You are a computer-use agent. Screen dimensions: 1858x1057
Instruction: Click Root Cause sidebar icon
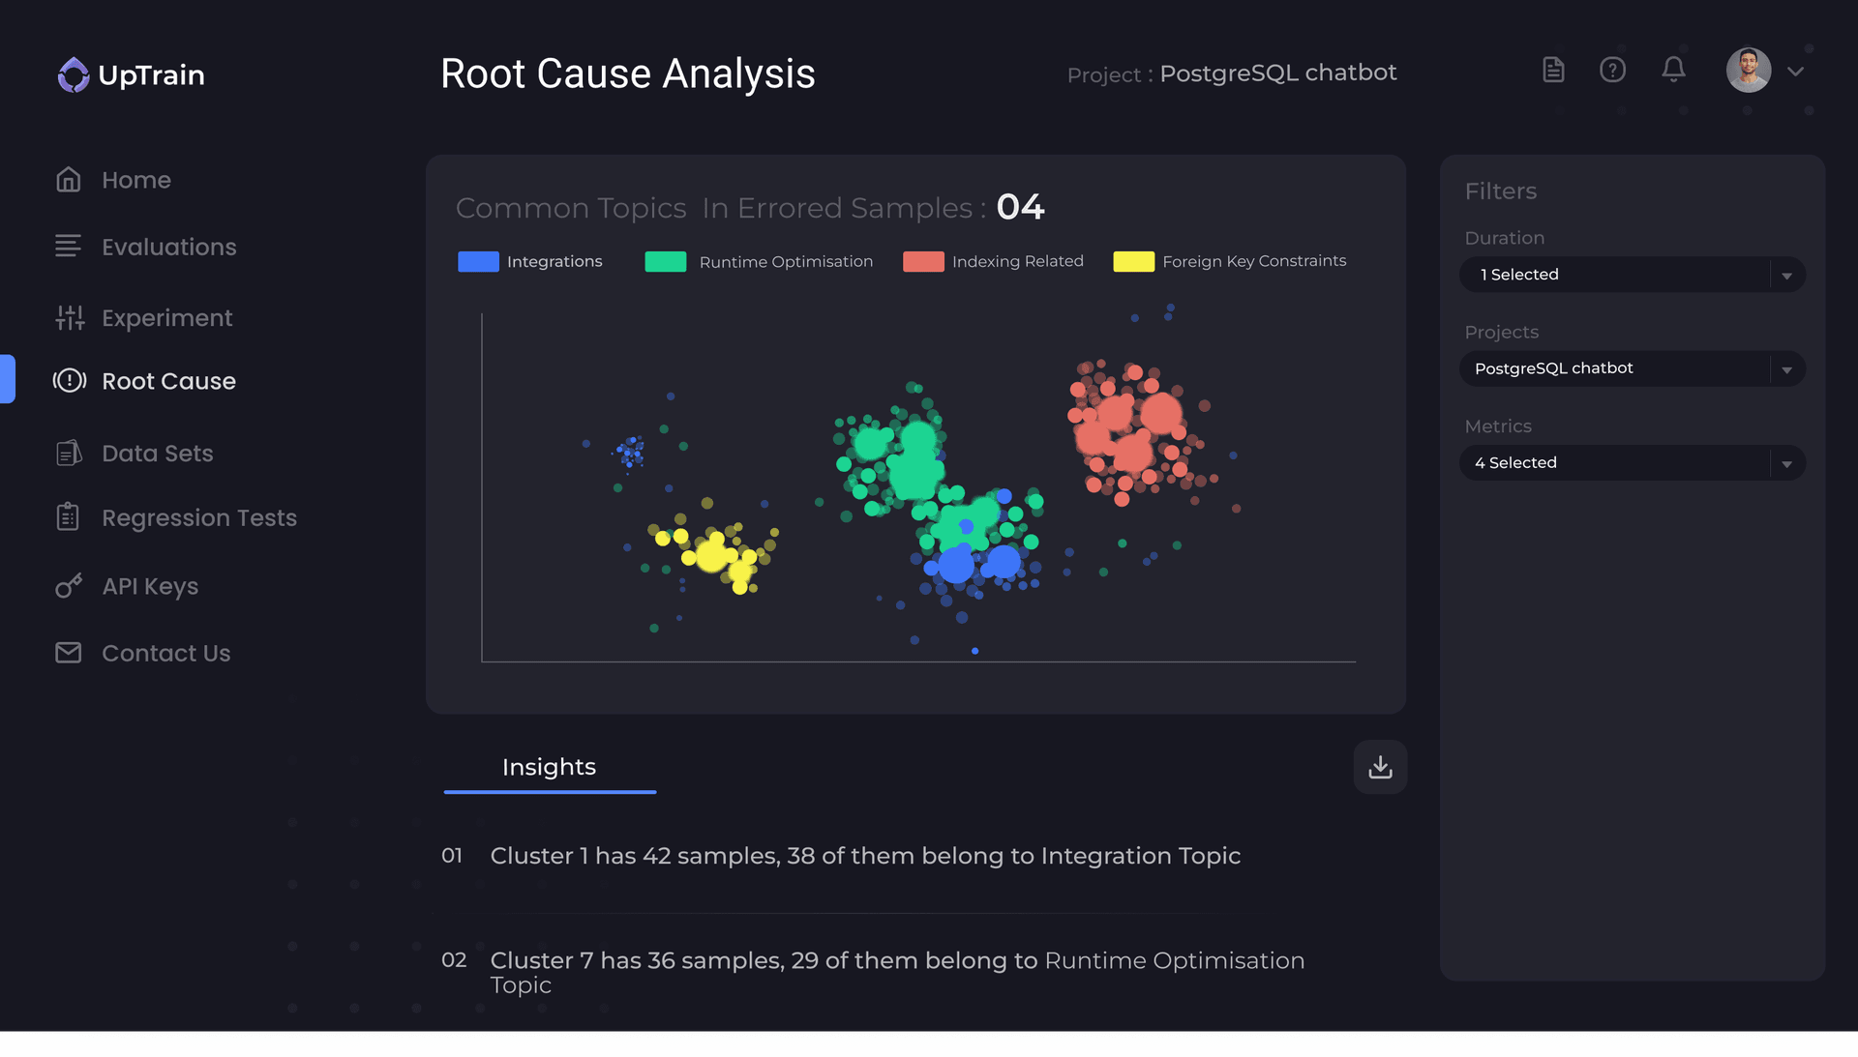[x=68, y=380]
